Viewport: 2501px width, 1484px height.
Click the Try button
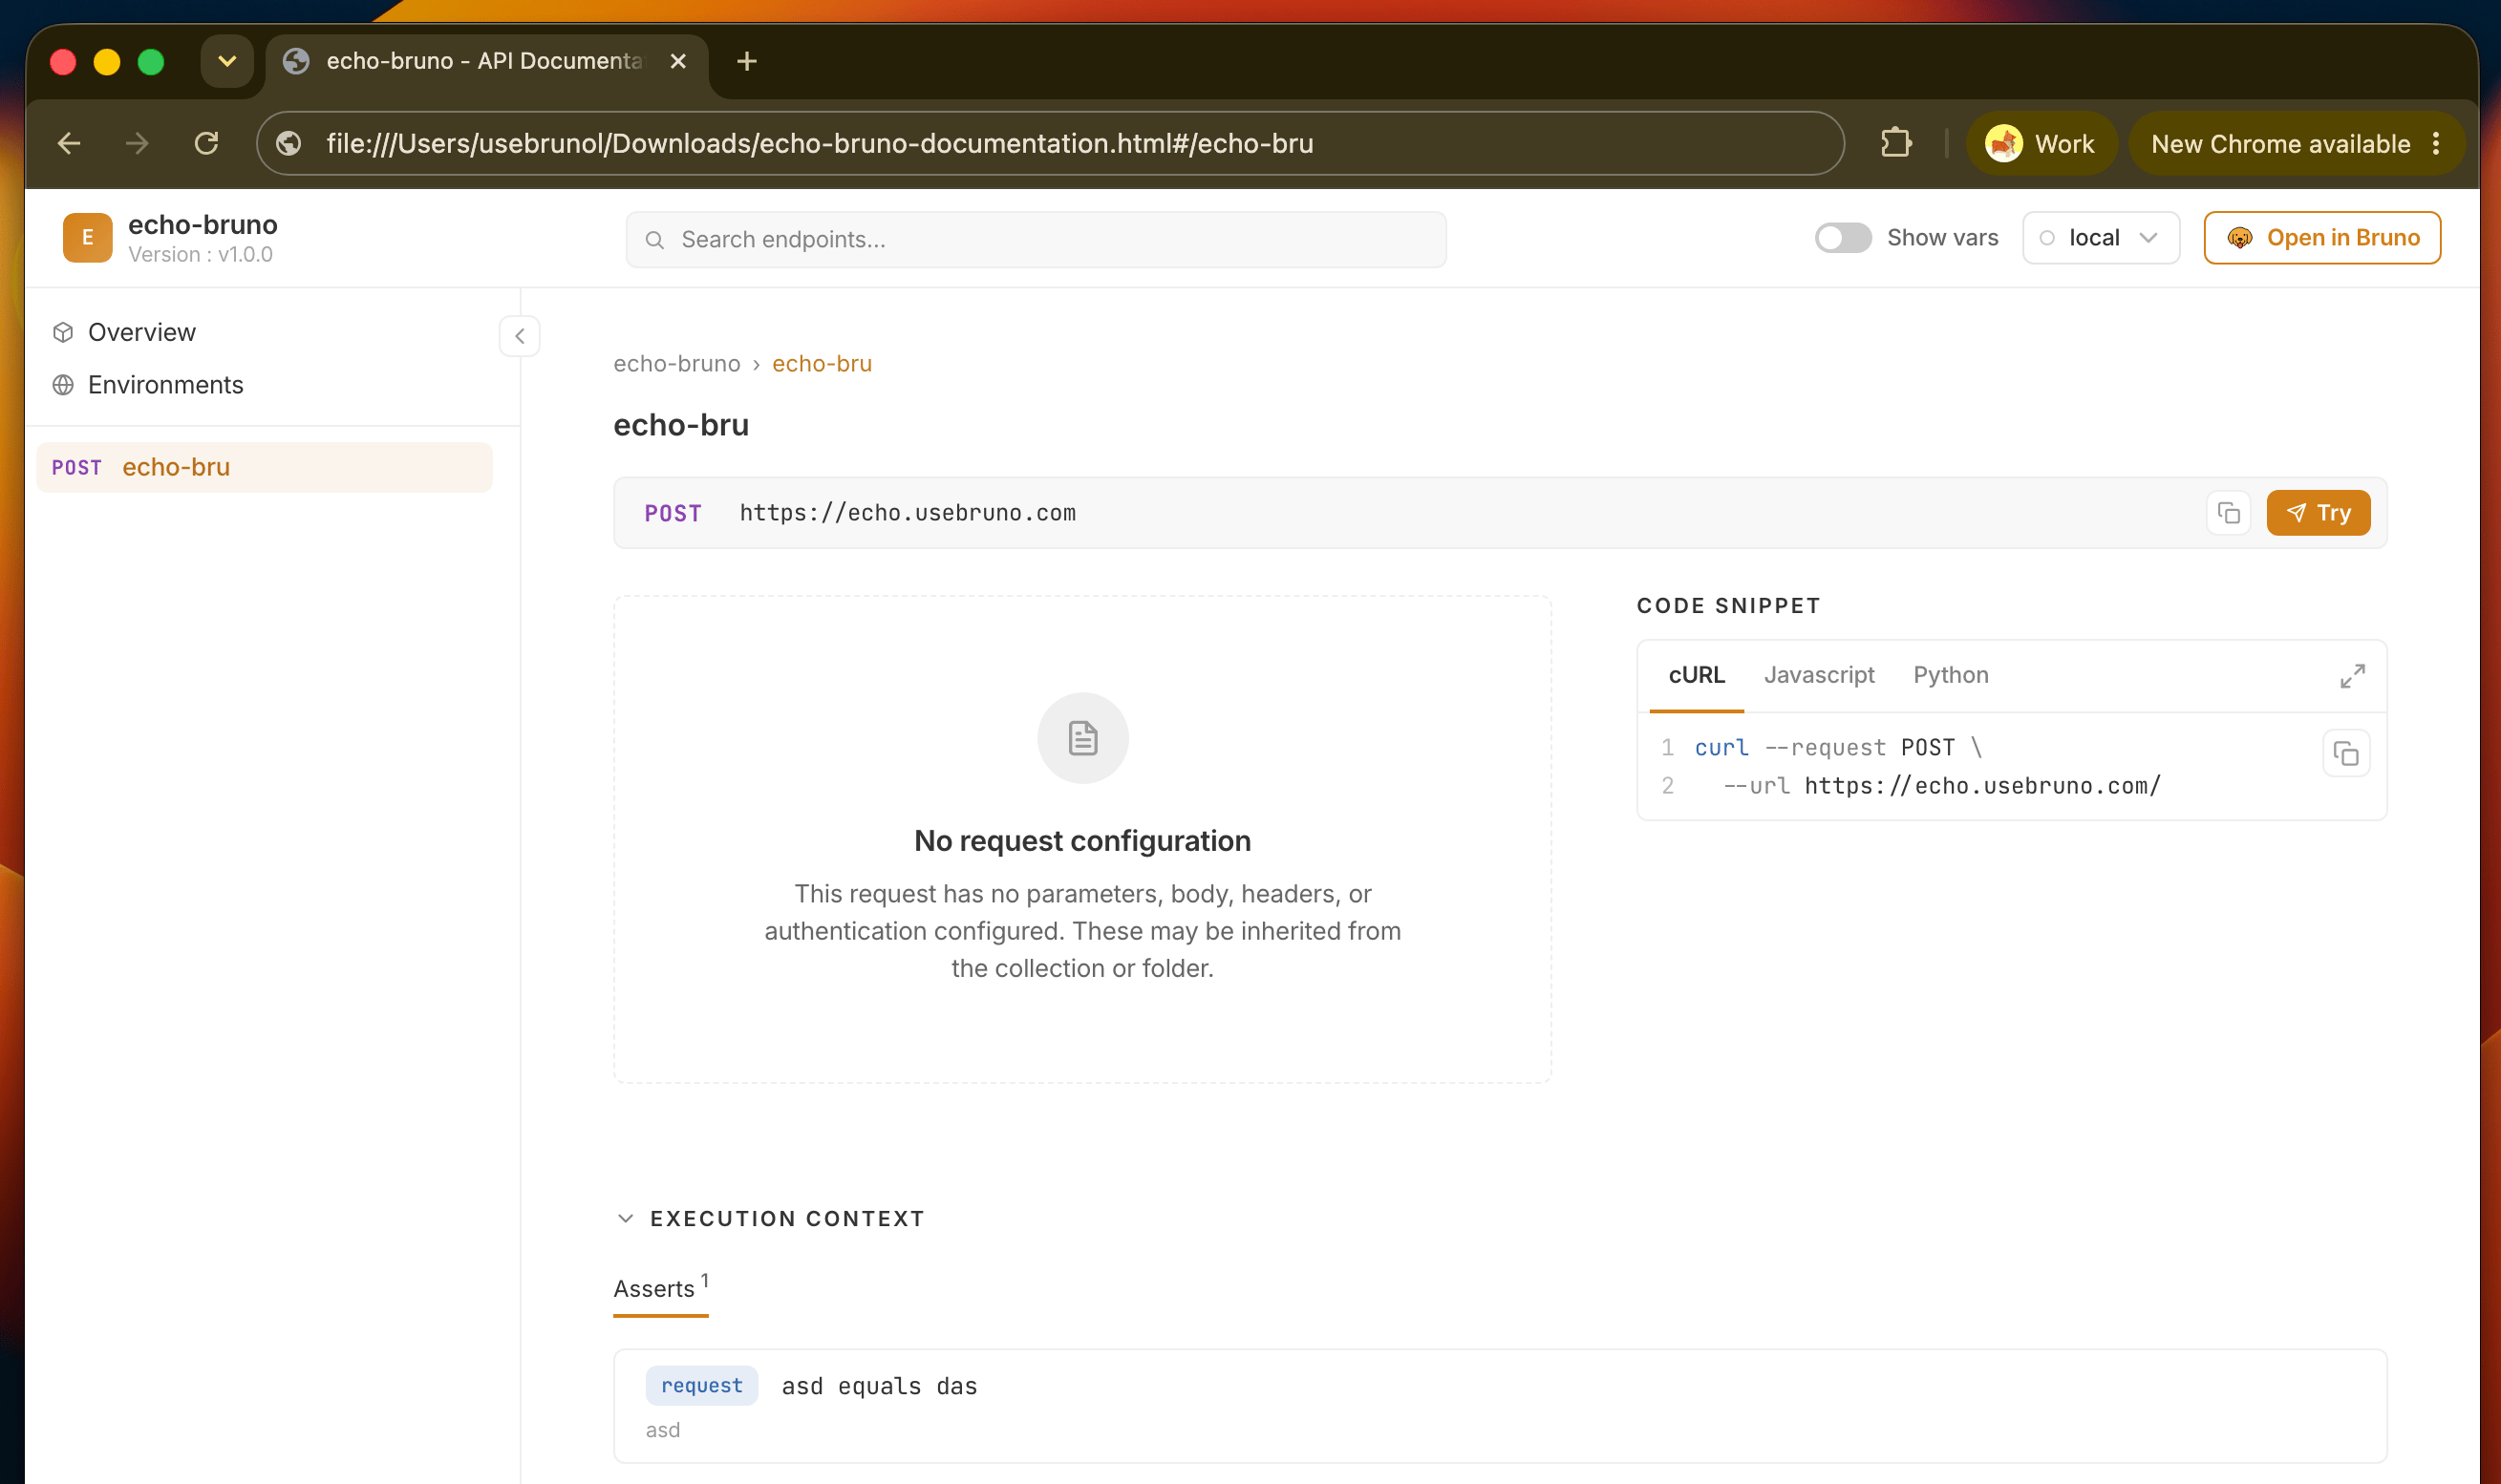tap(2318, 513)
